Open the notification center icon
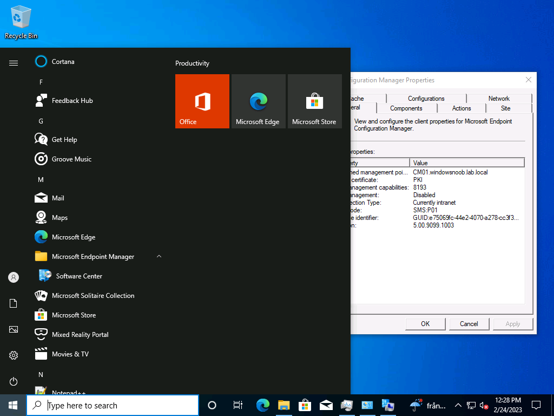Viewport: 554px width, 416px height. coord(536,405)
